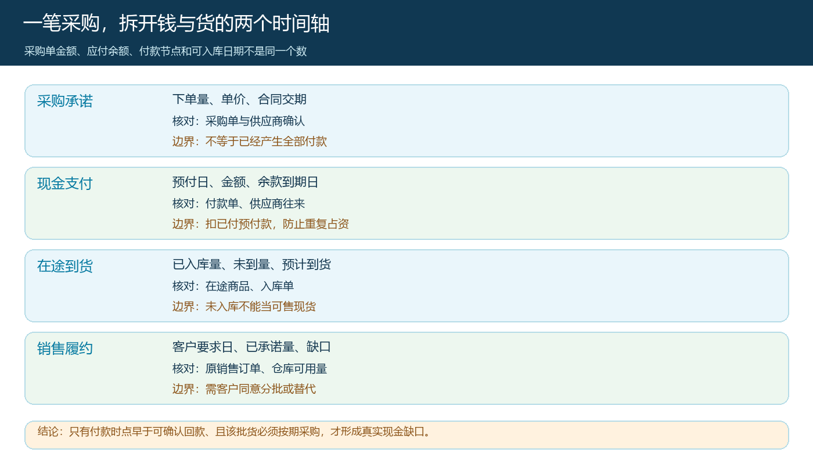Click the 销售履约 card heading
The width and height of the screenshot is (813, 456).
(x=65, y=349)
